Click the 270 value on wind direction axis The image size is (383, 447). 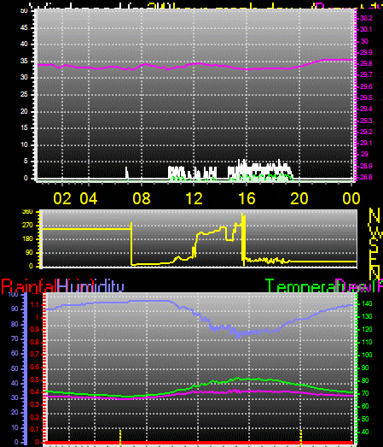[27, 226]
